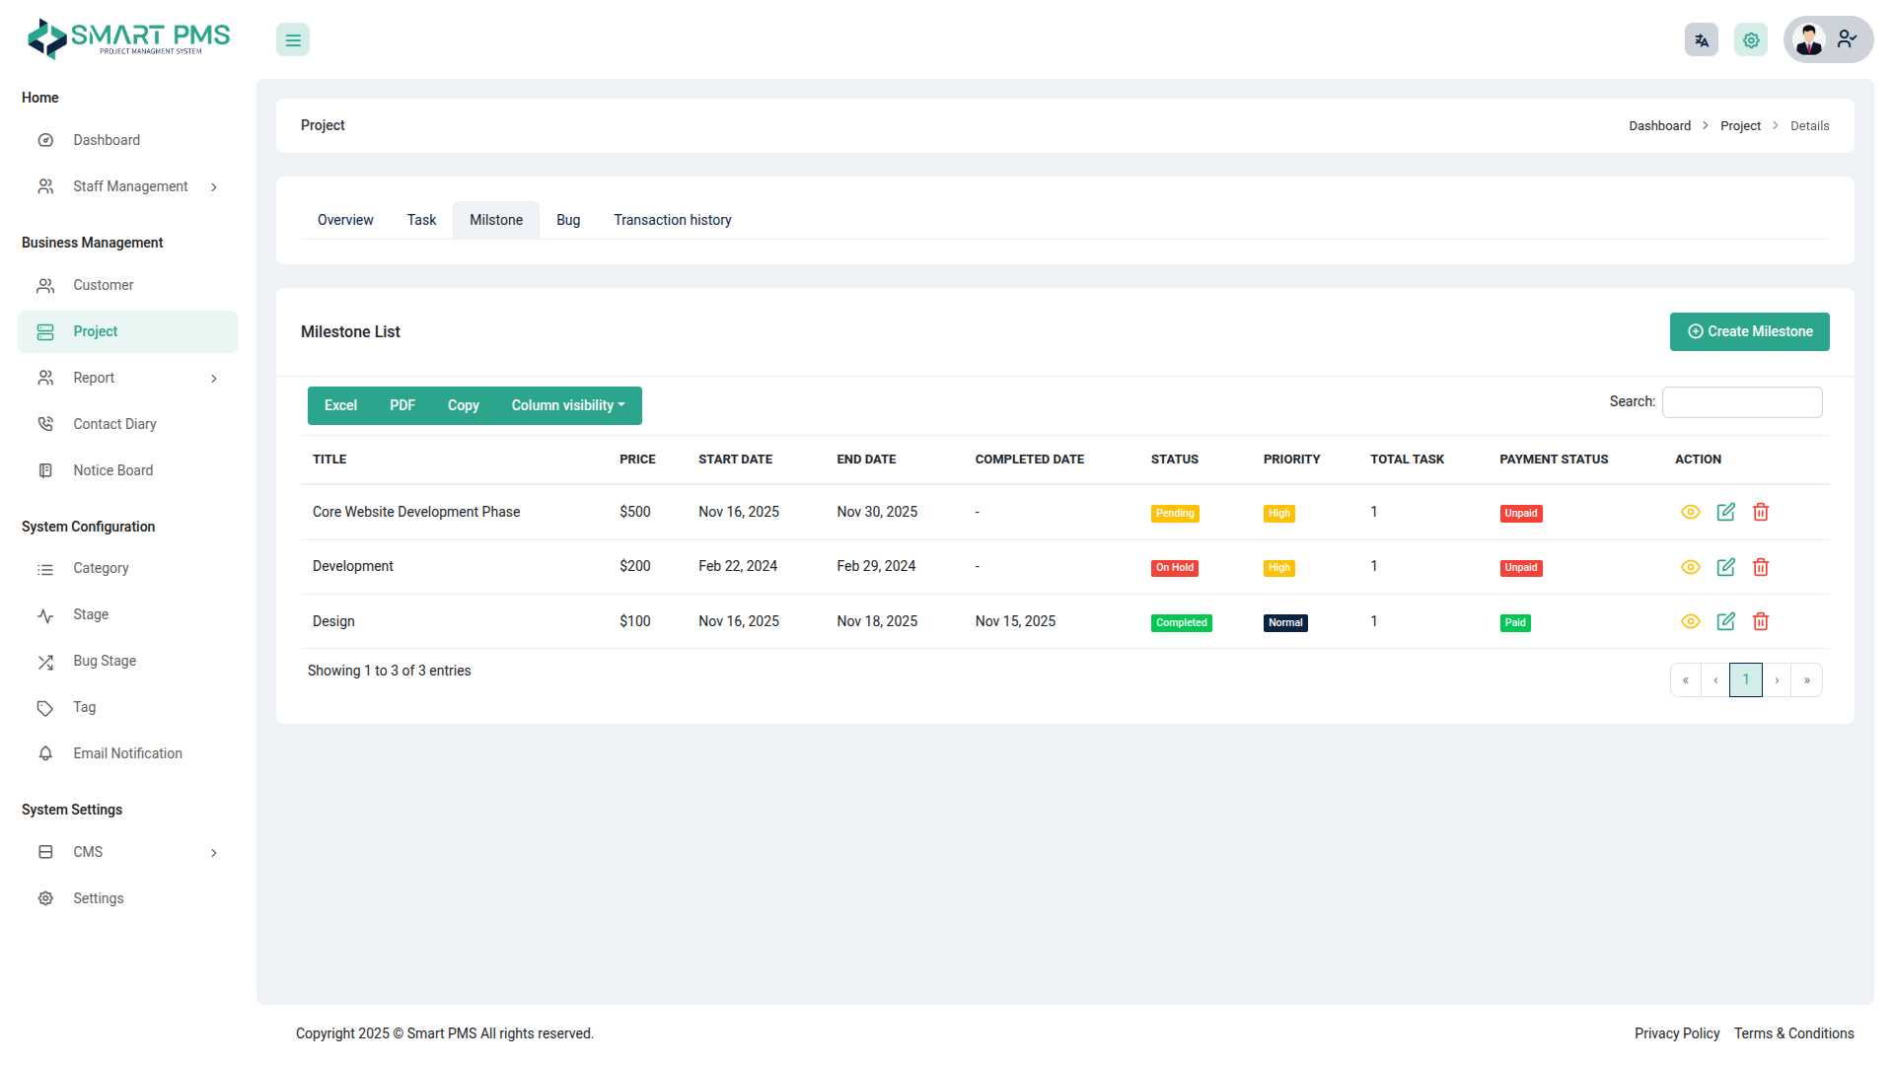Delete the Development milestone row
Image resolution: width=1894 pixels, height=1065 pixels.
(x=1761, y=567)
